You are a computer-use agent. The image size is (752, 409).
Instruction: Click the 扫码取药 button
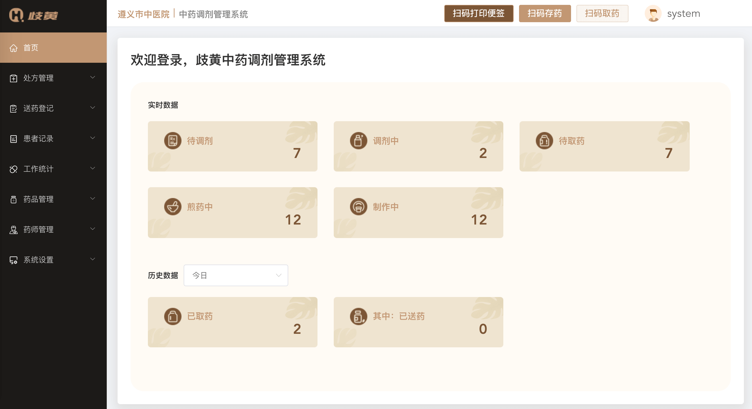pos(602,14)
